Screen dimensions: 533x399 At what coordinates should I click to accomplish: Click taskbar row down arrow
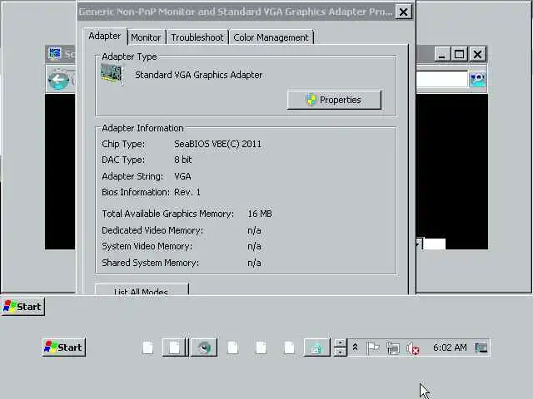tap(340, 352)
